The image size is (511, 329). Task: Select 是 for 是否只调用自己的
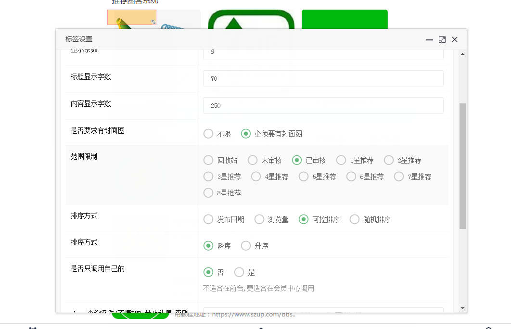239,272
